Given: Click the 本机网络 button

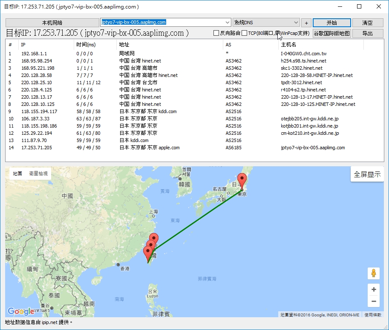Looking at the screenshot, I should (x=52, y=23).
